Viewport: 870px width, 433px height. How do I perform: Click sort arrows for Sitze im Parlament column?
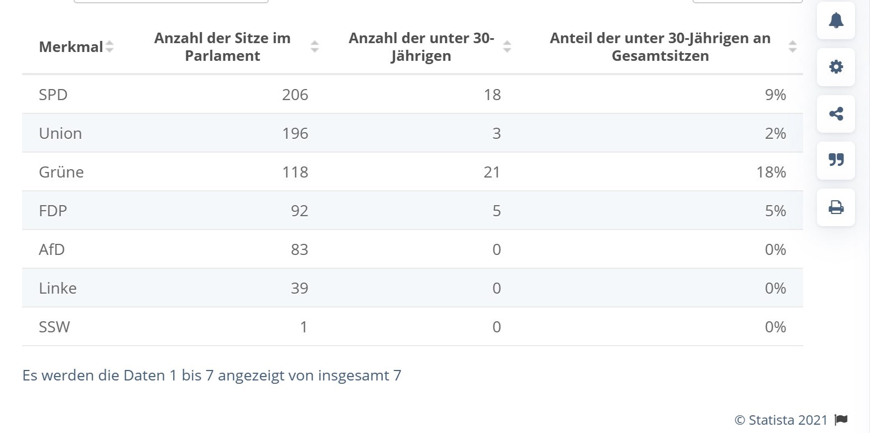pos(315,47)
